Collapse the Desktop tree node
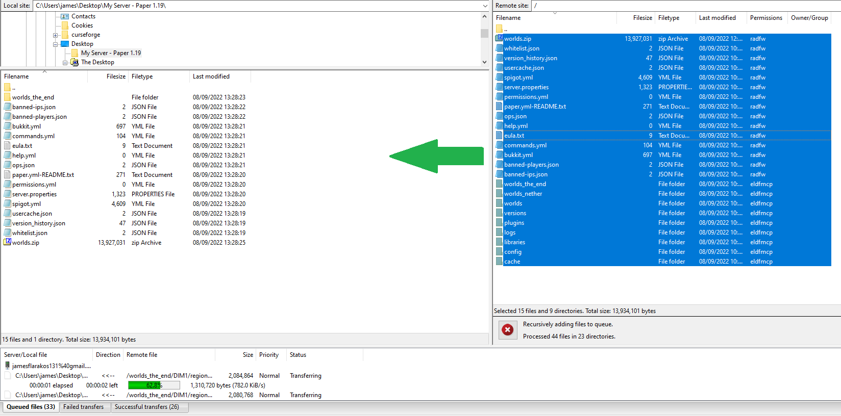841x416 pixels. coord(55,44)
